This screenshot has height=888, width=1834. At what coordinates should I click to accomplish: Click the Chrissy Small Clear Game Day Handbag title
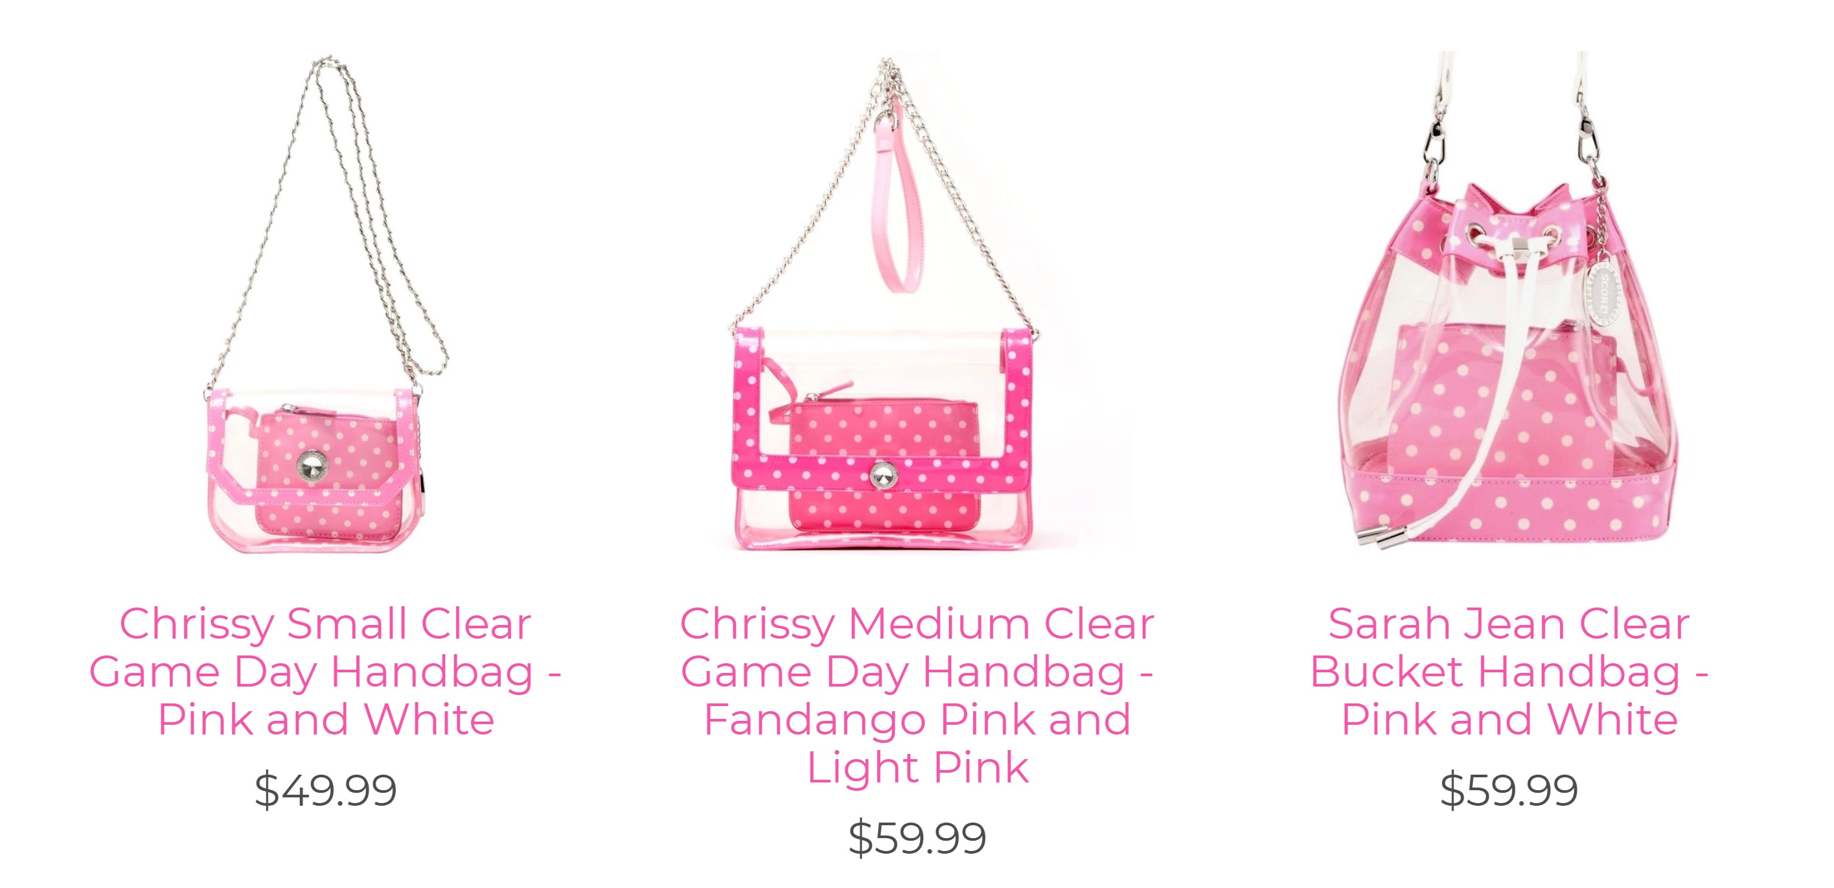point(325,671)
